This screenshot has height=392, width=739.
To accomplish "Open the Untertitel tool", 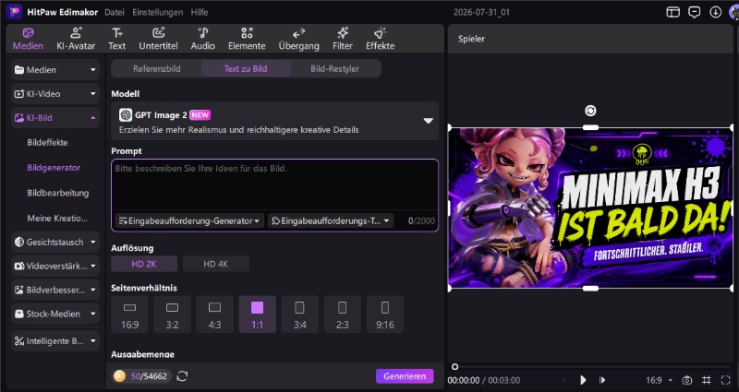I will click(158, 39).
